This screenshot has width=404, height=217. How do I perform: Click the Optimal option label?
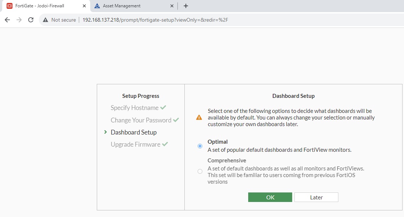tap(218, 142)
